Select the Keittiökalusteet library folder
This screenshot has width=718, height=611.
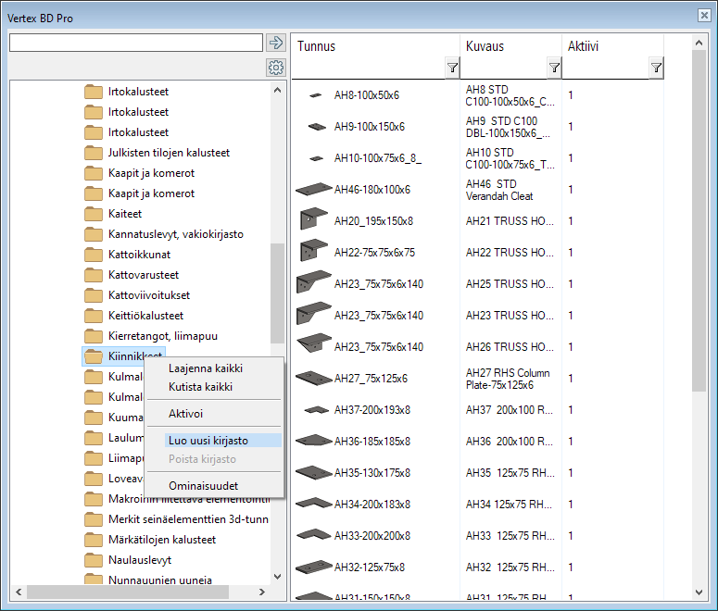[145, 316]
